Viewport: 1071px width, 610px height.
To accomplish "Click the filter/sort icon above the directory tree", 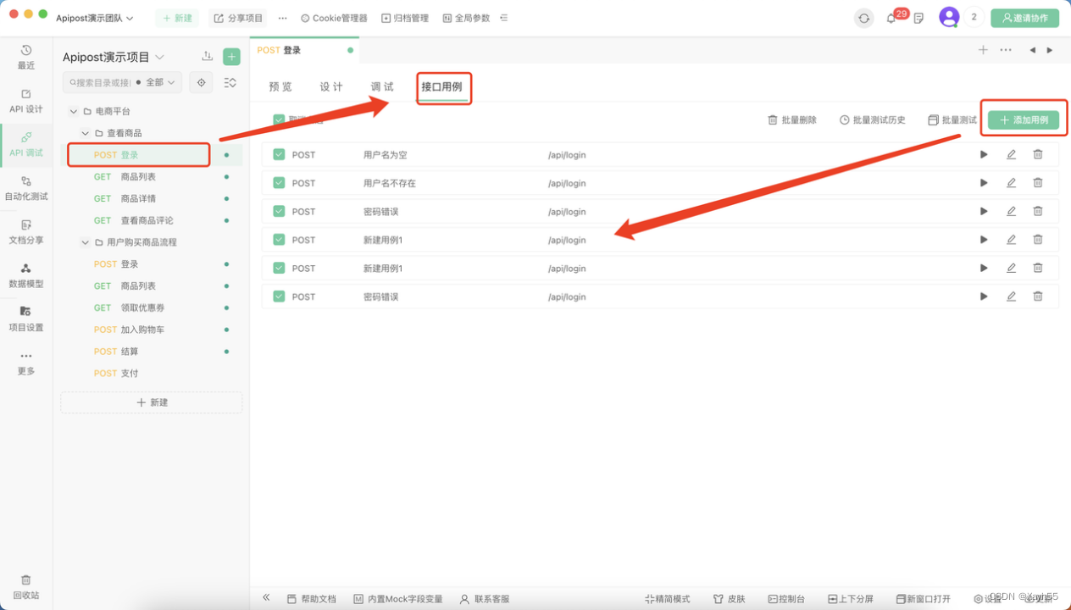I will [229, 82].
